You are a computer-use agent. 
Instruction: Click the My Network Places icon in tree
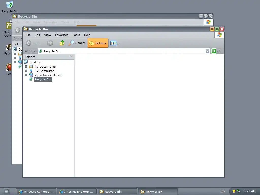(31, 75)
